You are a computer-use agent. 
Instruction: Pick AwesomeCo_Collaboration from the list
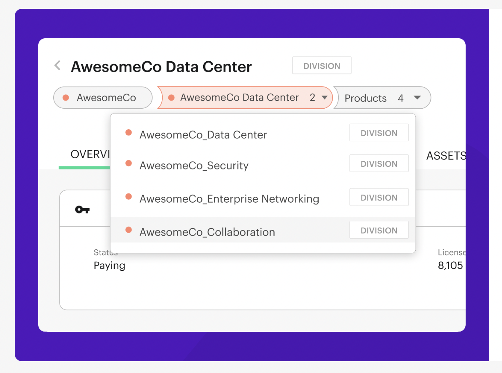click(x=207, y=232)
